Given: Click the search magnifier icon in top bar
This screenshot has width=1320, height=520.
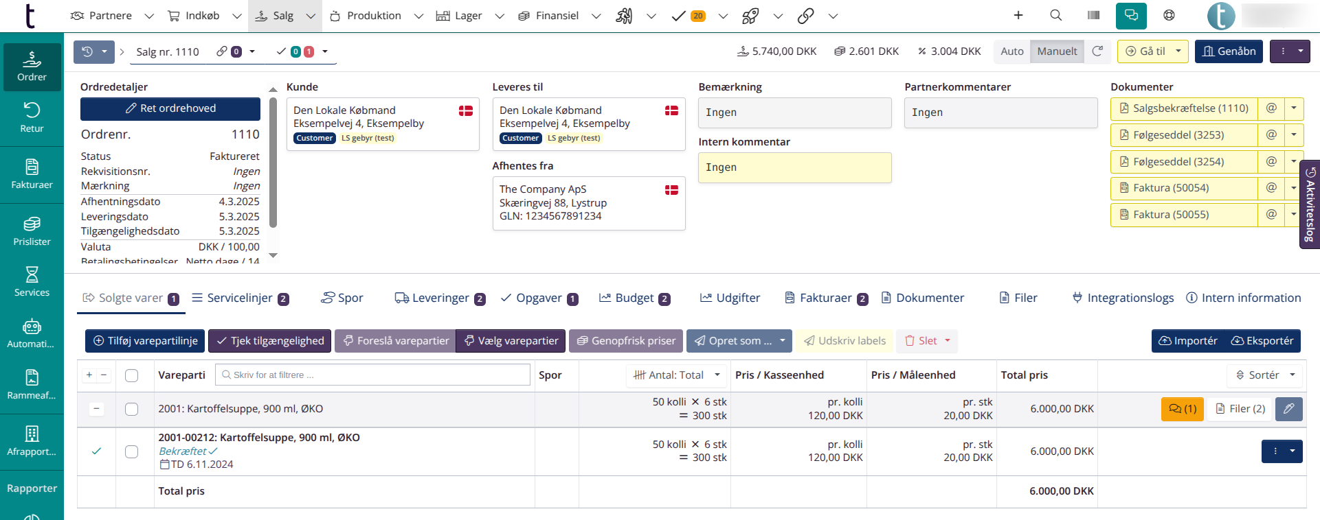Looking at the screenshot, I should (1055, 15).
